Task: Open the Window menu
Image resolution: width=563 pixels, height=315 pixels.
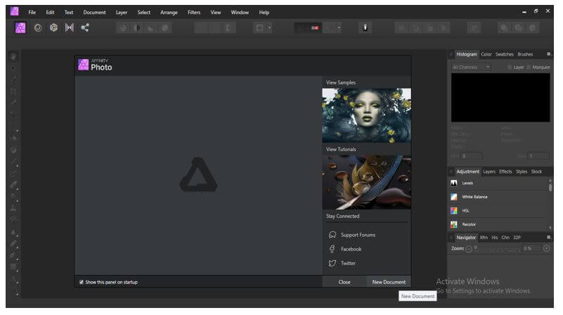Action: (240, 12)
